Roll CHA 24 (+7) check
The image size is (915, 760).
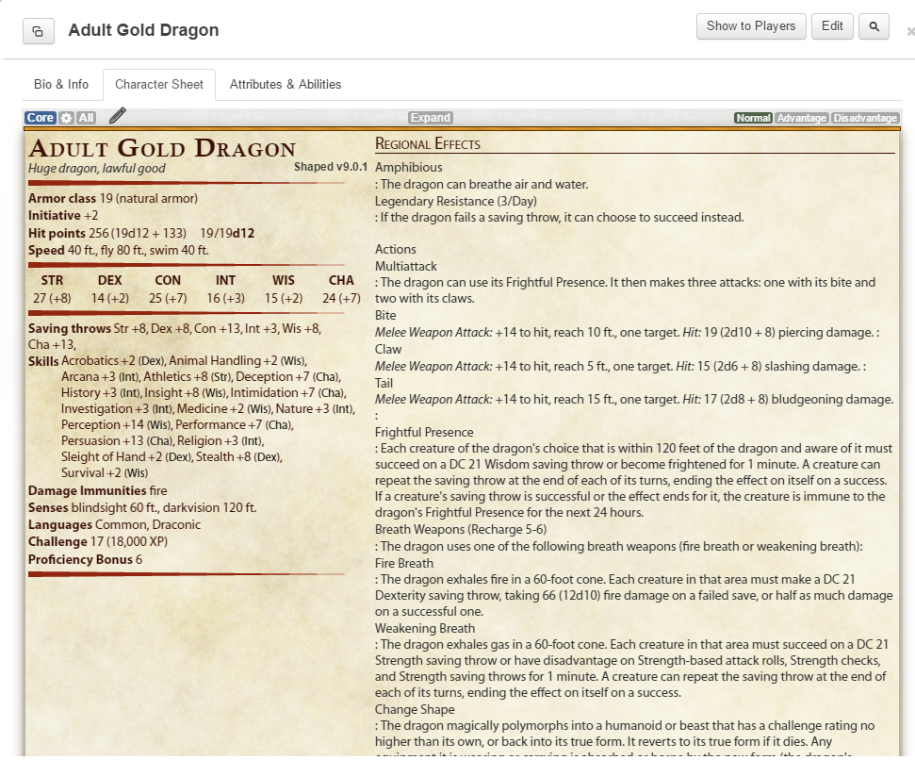(x=341, y=289)
